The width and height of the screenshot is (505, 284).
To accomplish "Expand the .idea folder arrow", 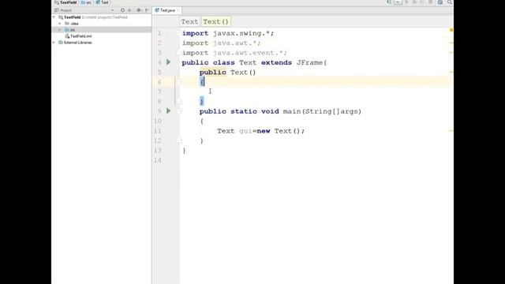I will pos(60,24).
